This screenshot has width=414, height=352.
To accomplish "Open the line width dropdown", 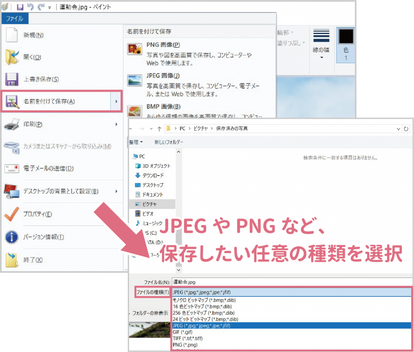I will (x=321, y=57).
